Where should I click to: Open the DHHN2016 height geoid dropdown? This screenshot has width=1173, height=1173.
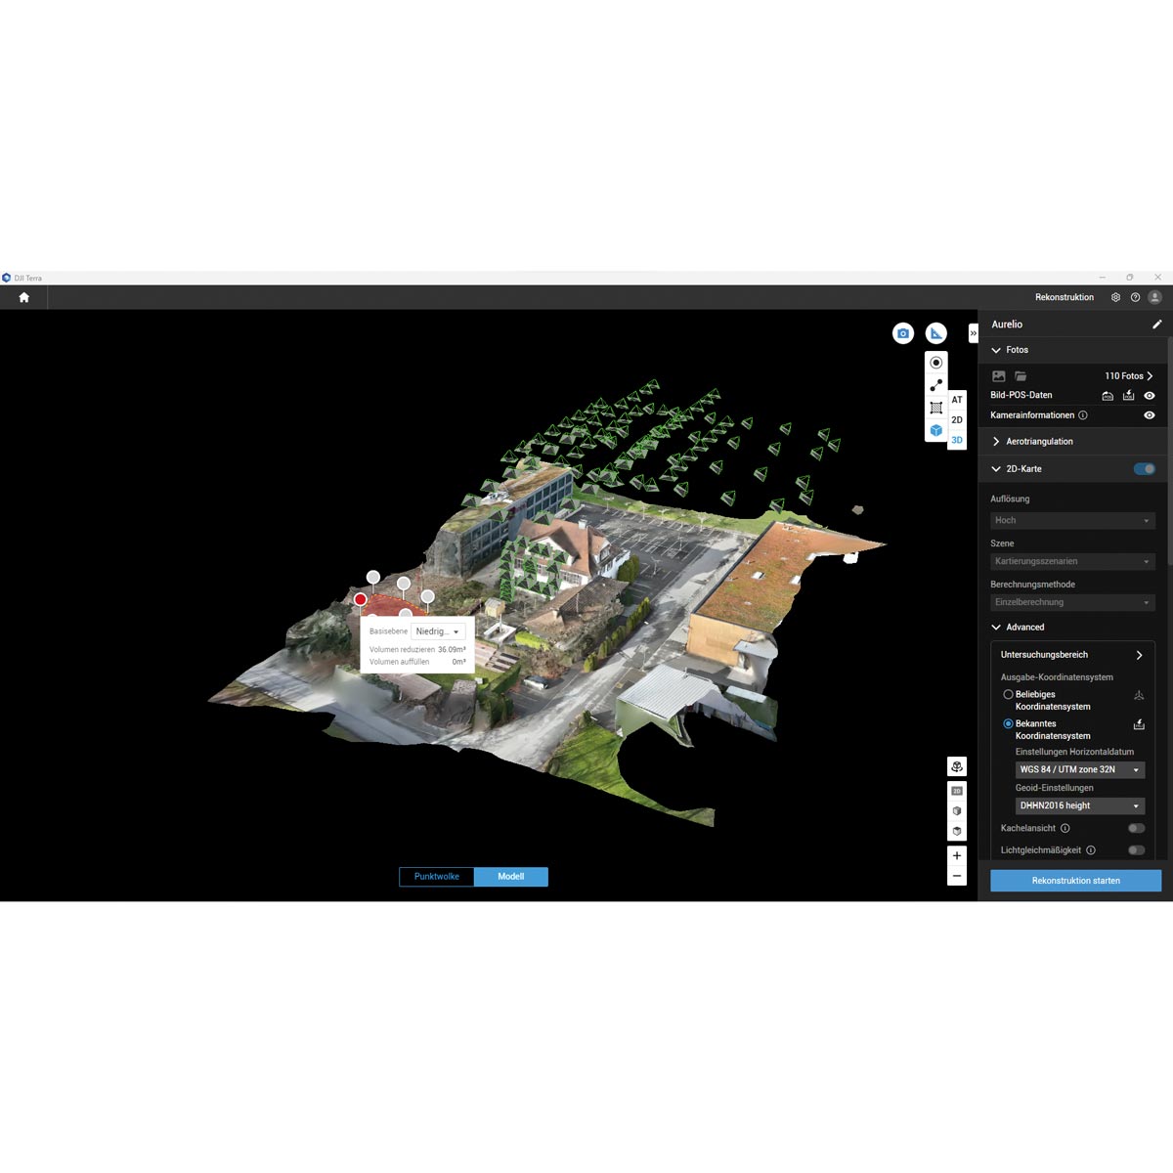(x=1079, y=806)
